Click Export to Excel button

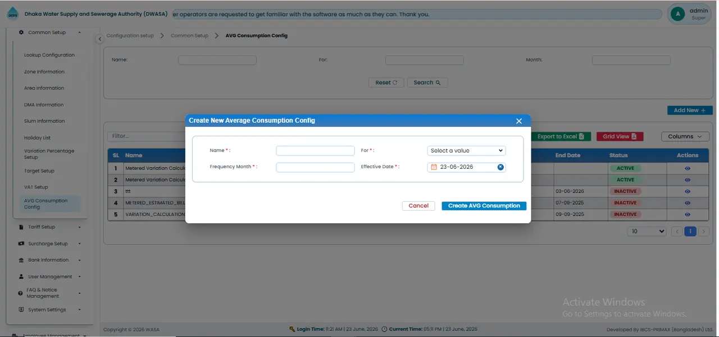point(561,136)
